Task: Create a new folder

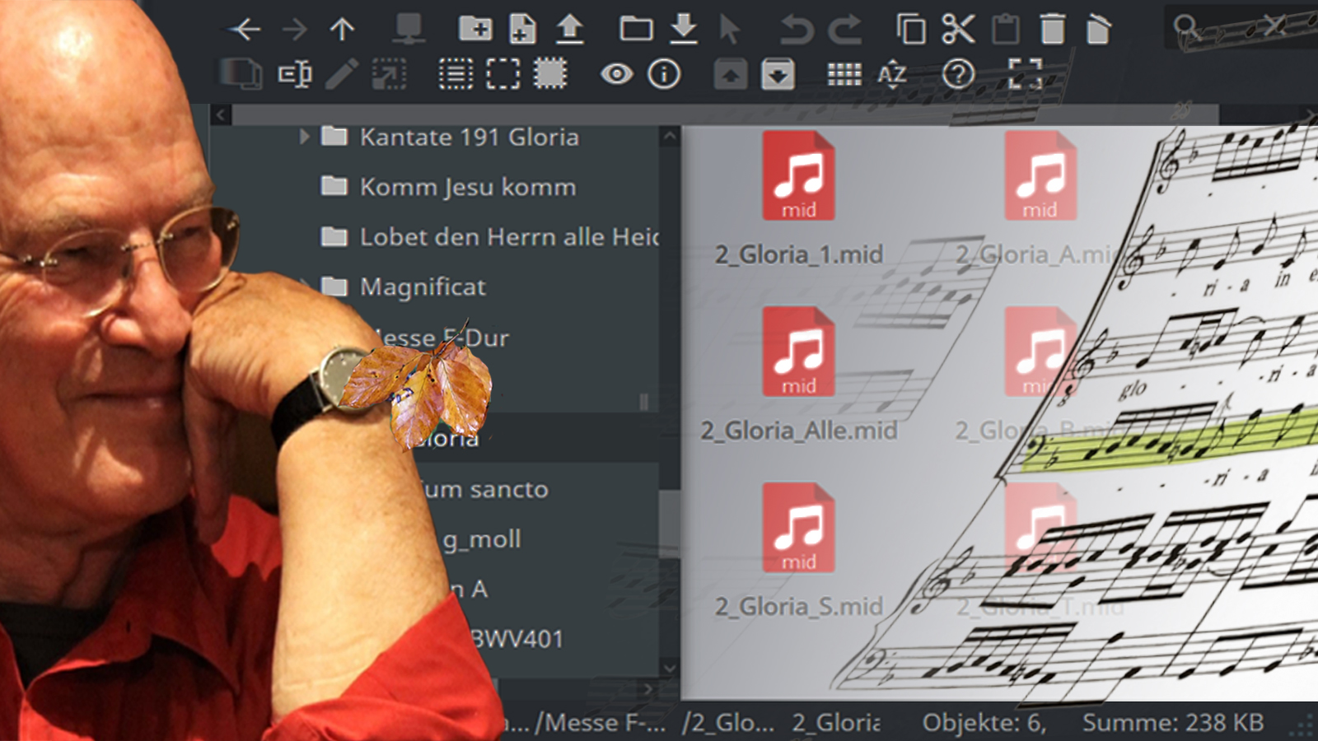Action: coord(474,29)
